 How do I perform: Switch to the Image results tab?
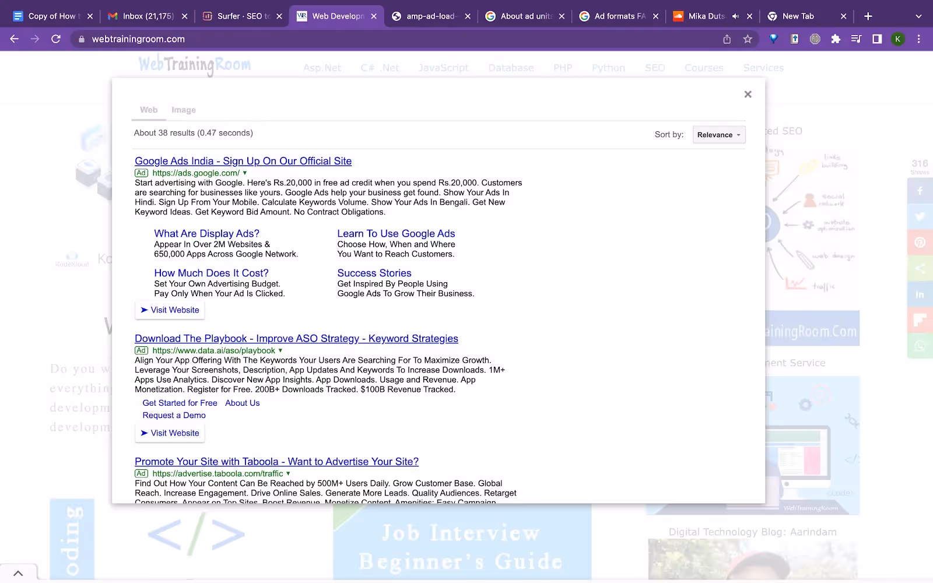(184, 110)
